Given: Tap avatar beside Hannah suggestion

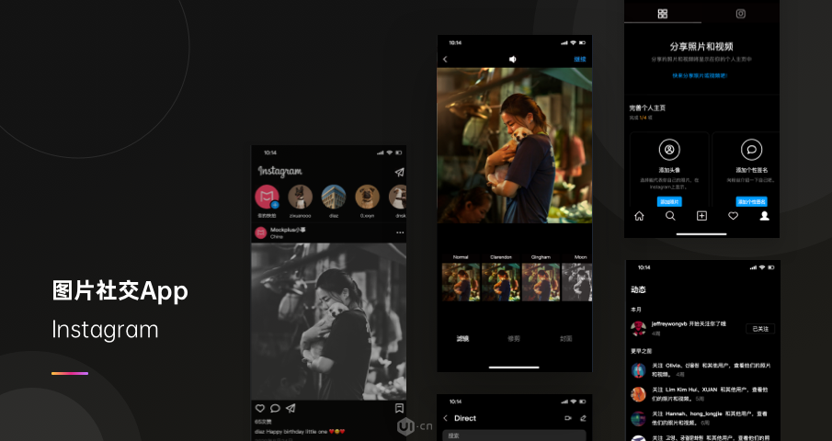Looking at the screenshot, I should click(638, 419).
